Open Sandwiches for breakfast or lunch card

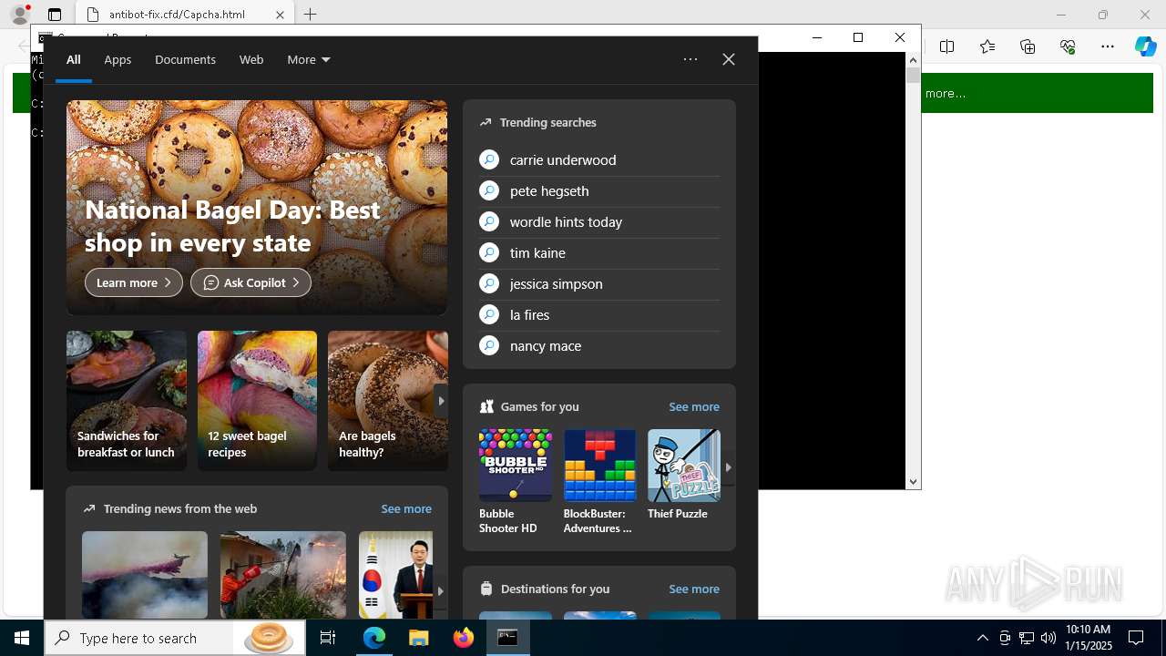127,401
